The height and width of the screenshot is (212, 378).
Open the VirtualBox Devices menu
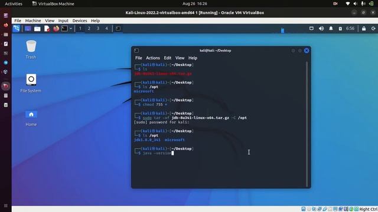80,21
